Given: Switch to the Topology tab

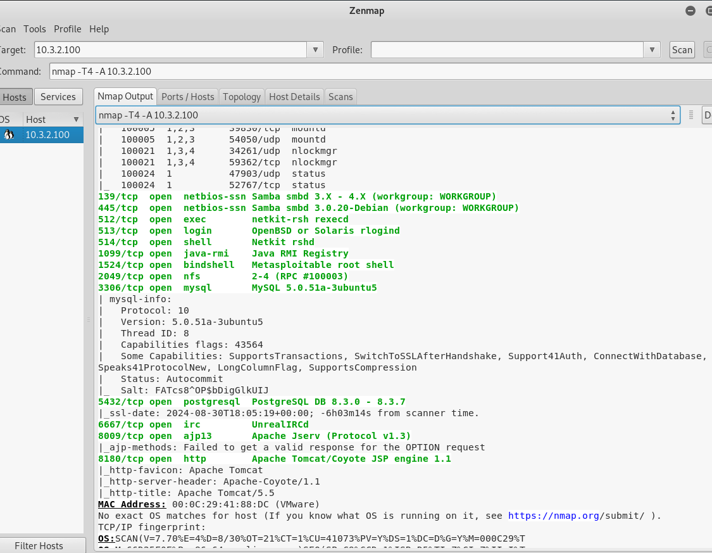Looking at the screenshot, I should (241, 96).
